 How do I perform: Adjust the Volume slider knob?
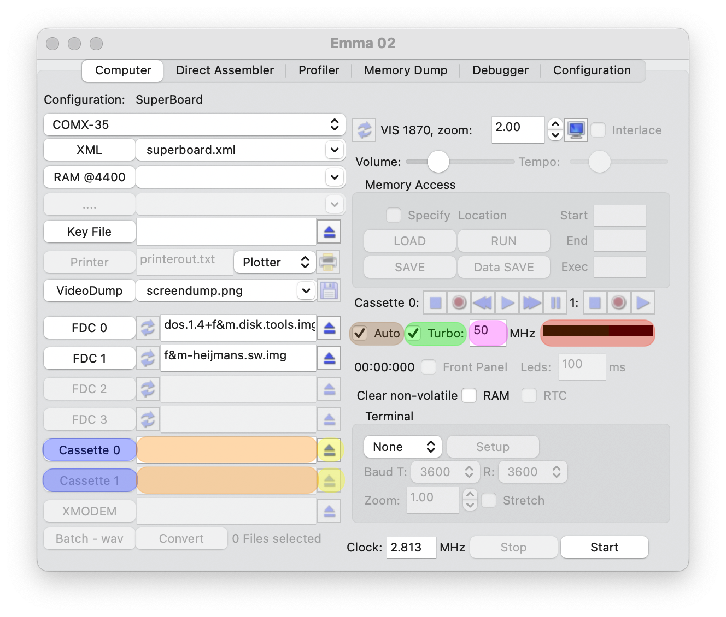[x=438, y=162]
